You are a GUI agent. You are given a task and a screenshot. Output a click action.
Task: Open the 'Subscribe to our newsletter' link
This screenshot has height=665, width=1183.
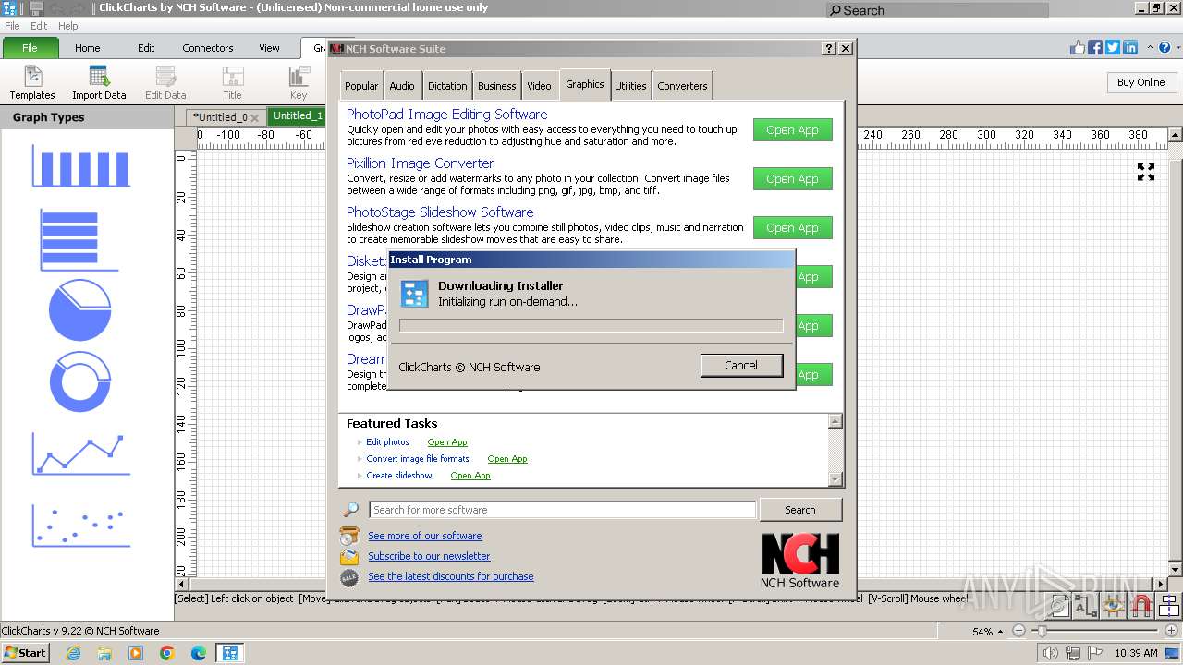point(429,556)
